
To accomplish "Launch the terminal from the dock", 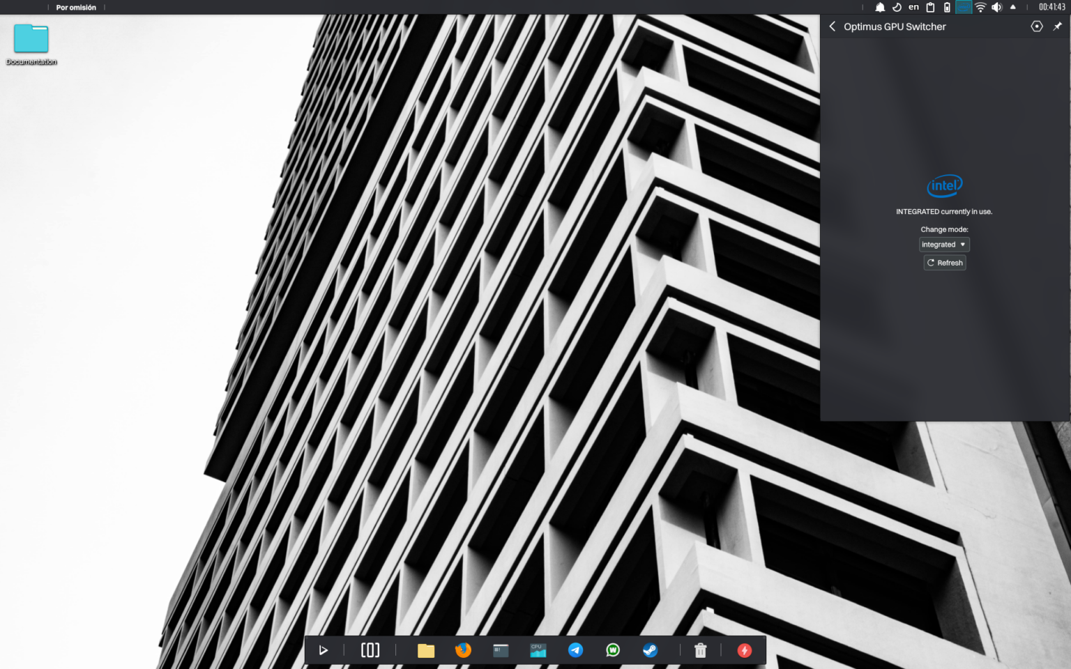I will [501, 650].
